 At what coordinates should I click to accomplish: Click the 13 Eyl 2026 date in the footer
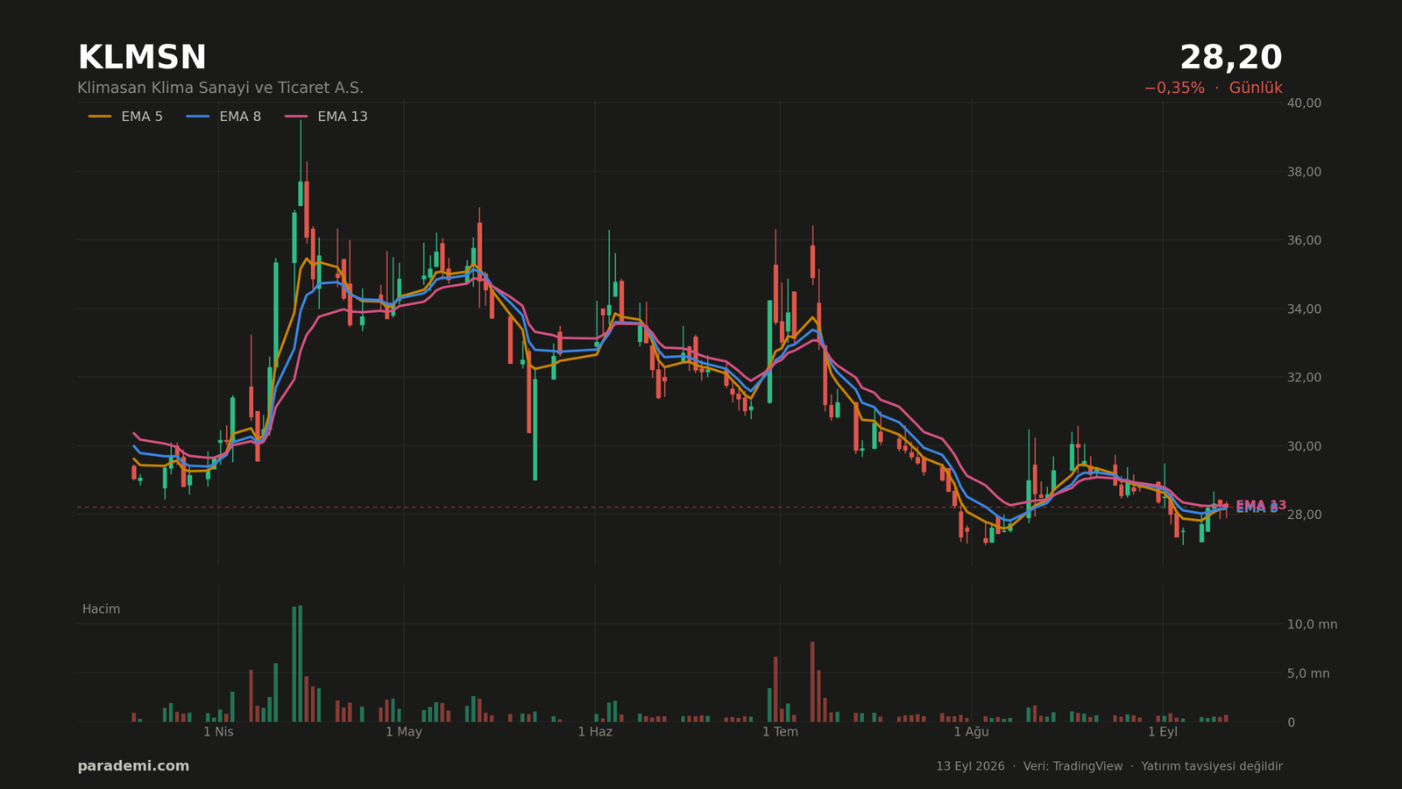click(x=970, y=766)
